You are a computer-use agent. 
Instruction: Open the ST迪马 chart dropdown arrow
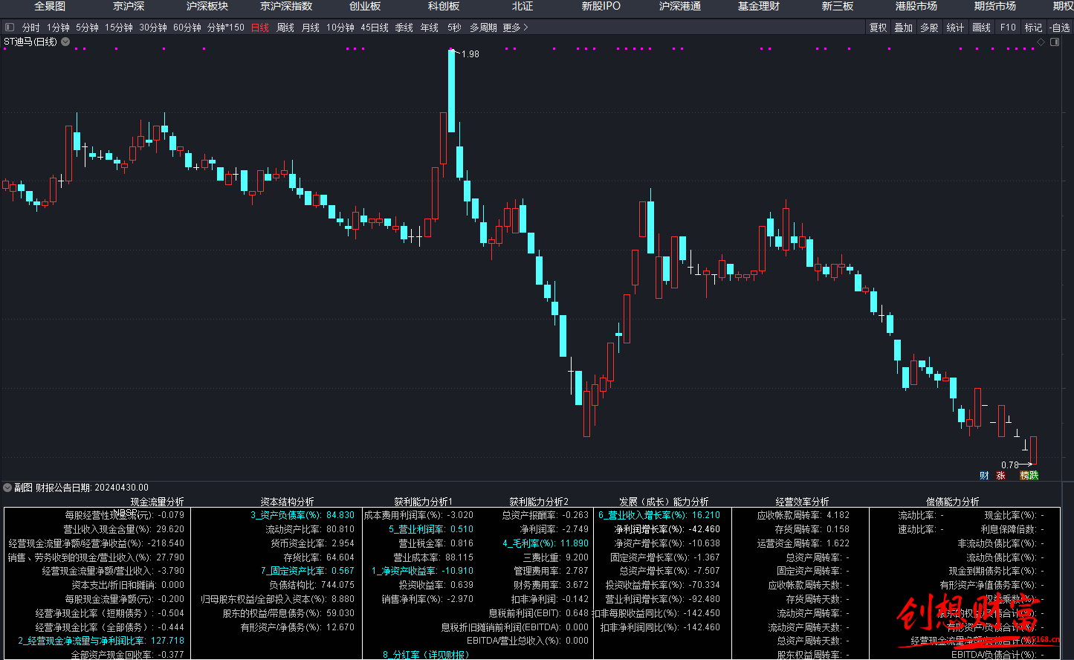pos(65,42)
